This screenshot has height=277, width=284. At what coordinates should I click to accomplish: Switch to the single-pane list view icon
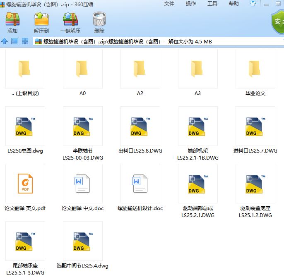(14, 41)
